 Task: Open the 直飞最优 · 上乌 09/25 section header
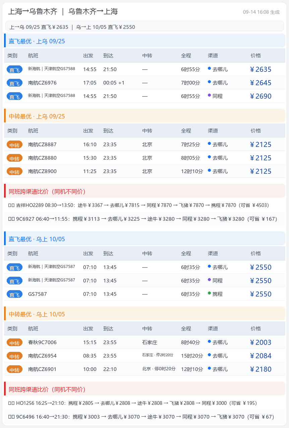tap(144, 41)
